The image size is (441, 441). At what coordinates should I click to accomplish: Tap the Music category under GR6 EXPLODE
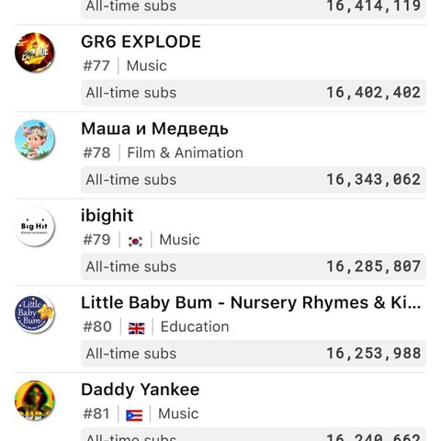[147, 65]
